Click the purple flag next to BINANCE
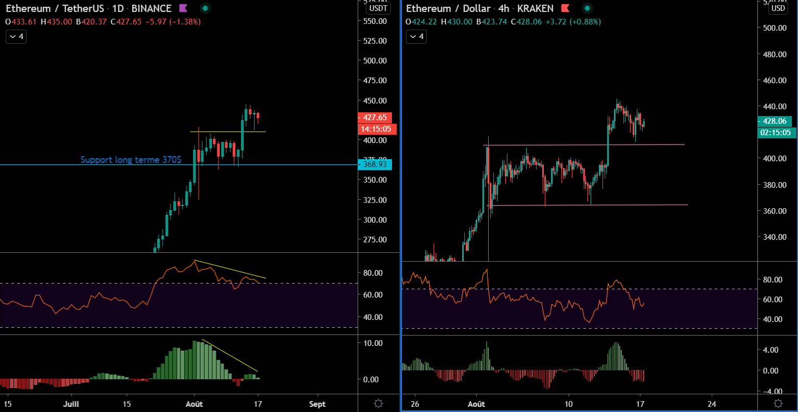The width and height of the screenshot is (798, 412). pos(183,8)
